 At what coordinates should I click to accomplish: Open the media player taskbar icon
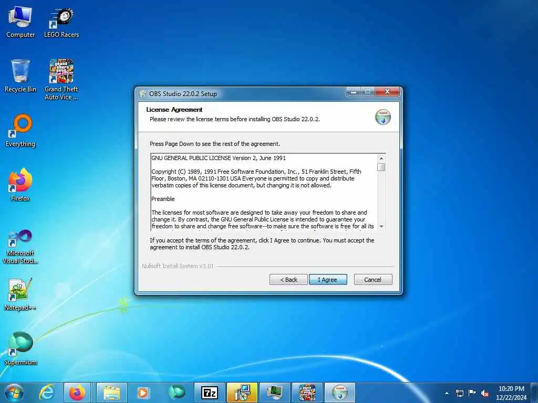click(143, 393)
